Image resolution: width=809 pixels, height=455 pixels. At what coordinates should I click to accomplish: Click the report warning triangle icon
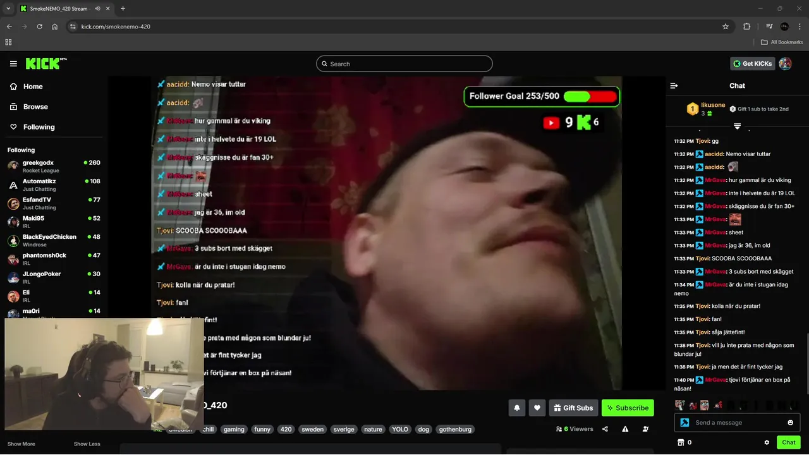tap(625, 429)
